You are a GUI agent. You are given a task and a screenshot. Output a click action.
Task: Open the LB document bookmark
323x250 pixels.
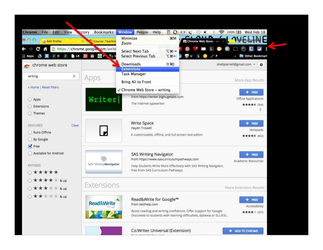coord(75,56)
